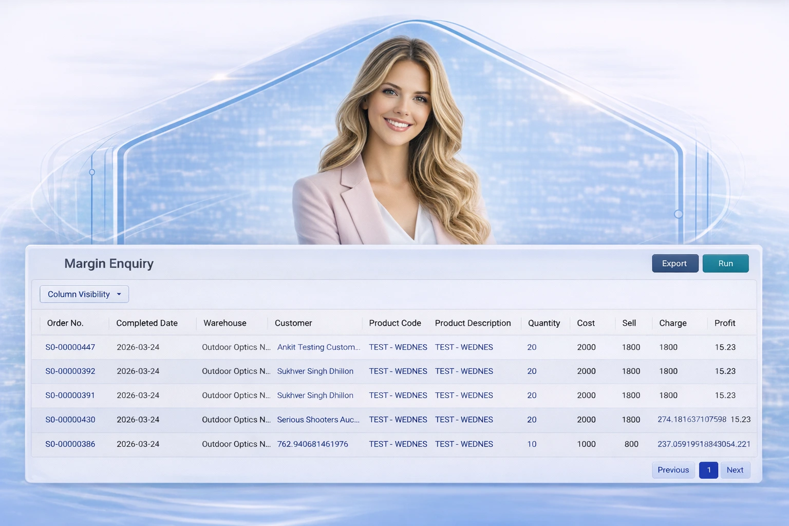Screen dimensions: 789x526
Task: Sort by the Profit column header
Action: [x=725, y=323]
